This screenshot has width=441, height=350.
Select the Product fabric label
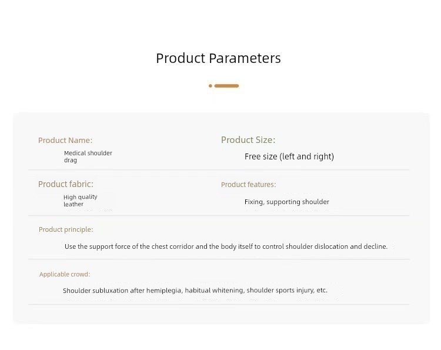click(66, 184)
